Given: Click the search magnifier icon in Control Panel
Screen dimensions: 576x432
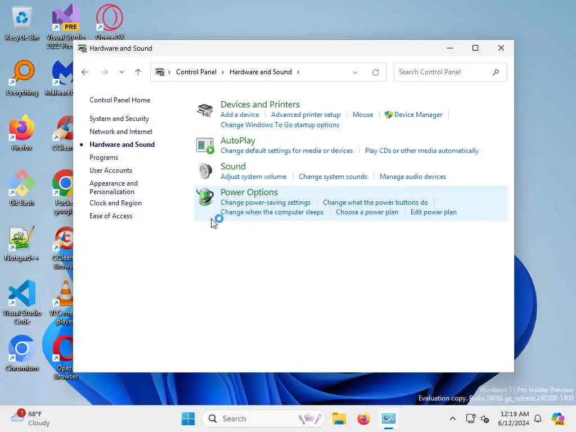Looking at the screenshot, I should click(x=496, y=72).
